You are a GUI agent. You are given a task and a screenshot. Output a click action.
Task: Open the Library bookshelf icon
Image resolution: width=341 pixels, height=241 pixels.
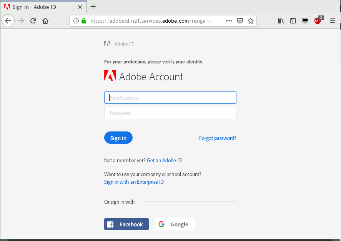pyautogui.click(x=281, y=21)
